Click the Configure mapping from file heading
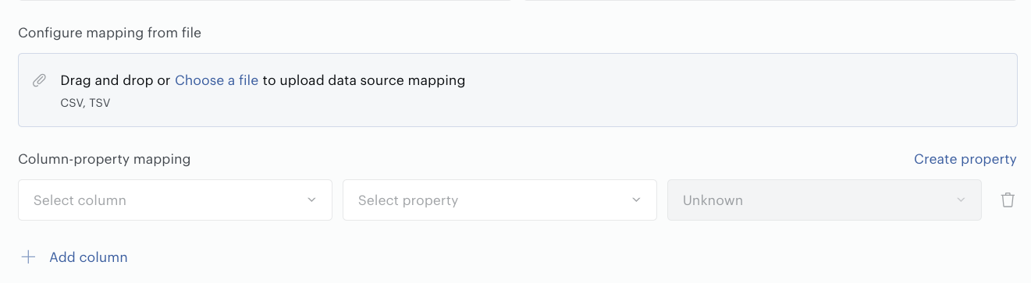 [x=110, y=33]
